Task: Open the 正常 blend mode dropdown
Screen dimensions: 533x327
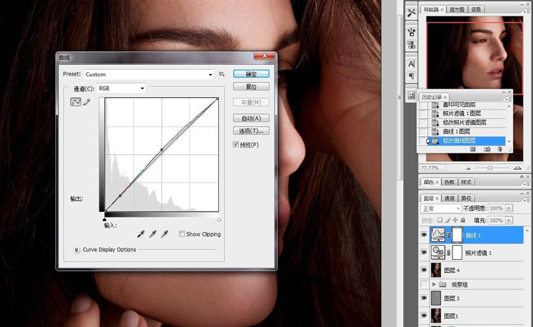Action: click(441, 208)
